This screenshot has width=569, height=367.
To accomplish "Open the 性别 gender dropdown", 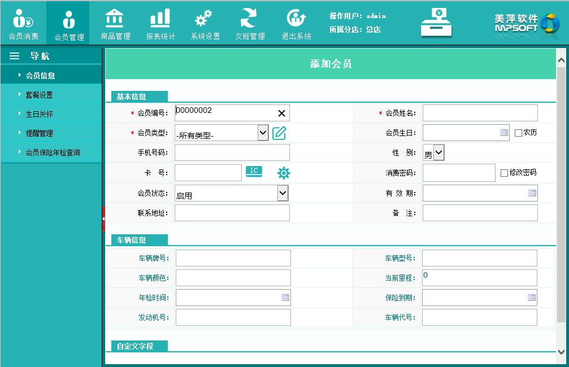I will (439, 153).
